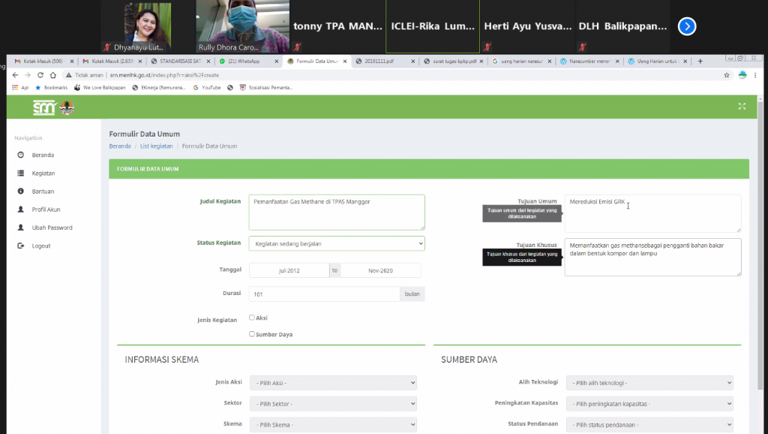
Task: Click the Beranda dashboard icon in sidebar
Action: (20, 155)
